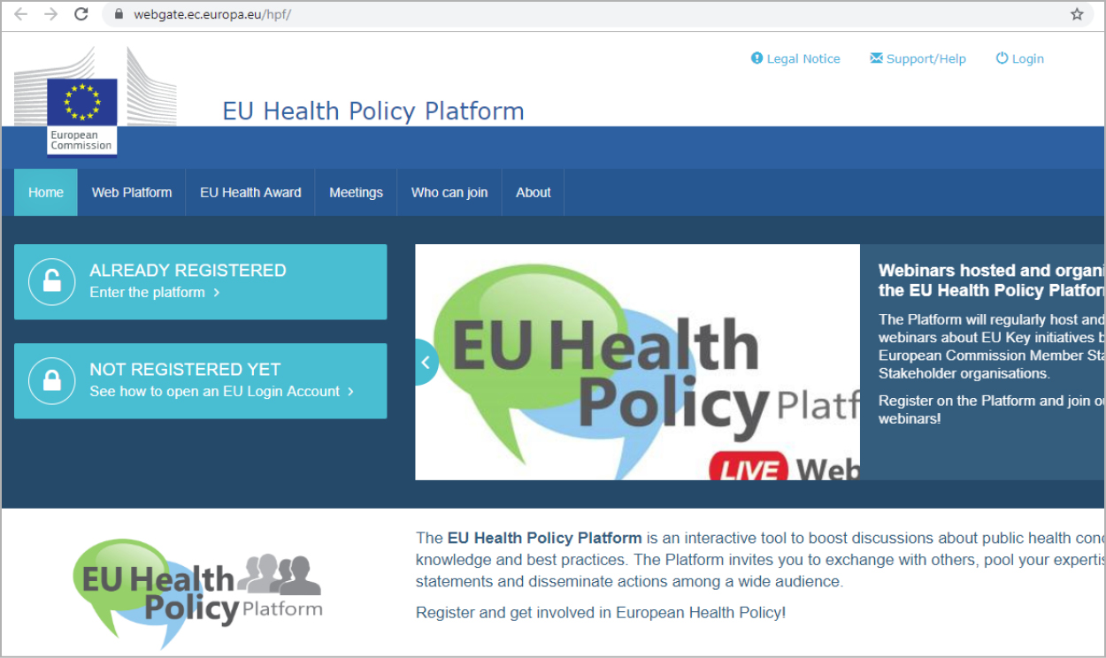Enter the platform as registered user
1106x658 pixels.
[154, 293]
